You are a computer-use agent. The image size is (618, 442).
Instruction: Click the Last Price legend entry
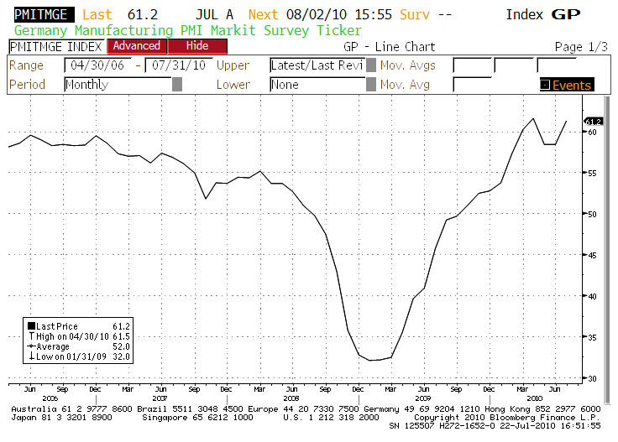click(79, 326)
